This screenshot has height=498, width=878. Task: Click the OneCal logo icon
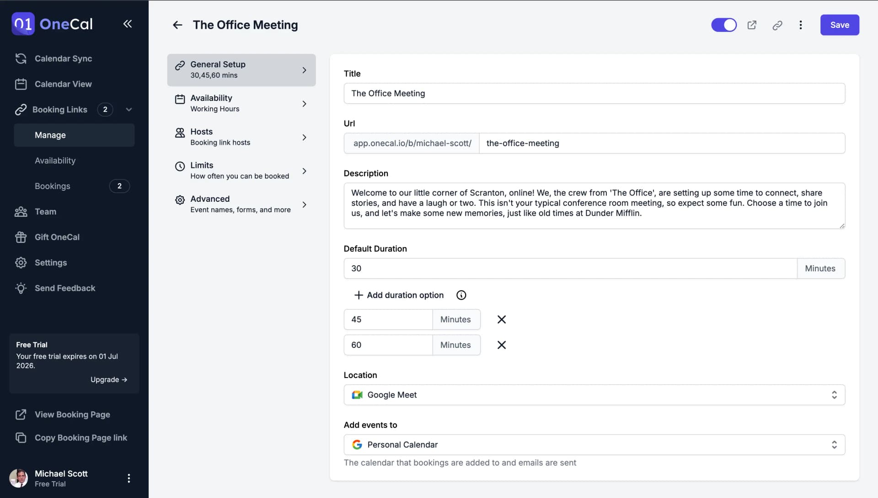(x=23, y=24)
